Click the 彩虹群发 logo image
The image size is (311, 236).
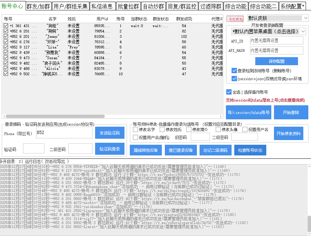[235, 18]
